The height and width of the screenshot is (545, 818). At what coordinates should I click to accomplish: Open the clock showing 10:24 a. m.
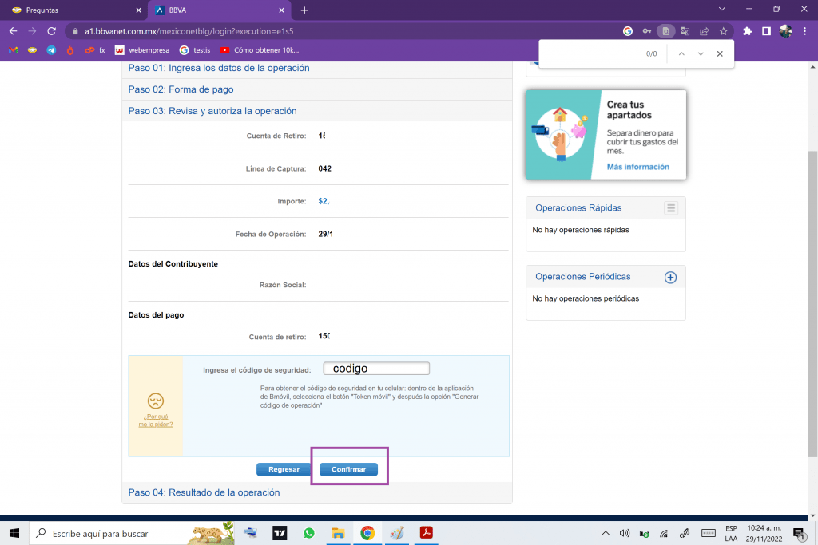click(x=764, y=533)
